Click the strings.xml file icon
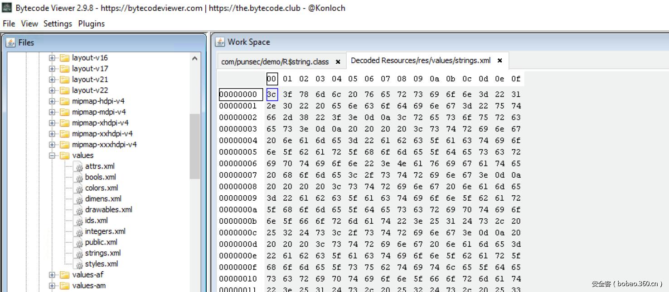The image size is (669, 292). pos(79,253)
